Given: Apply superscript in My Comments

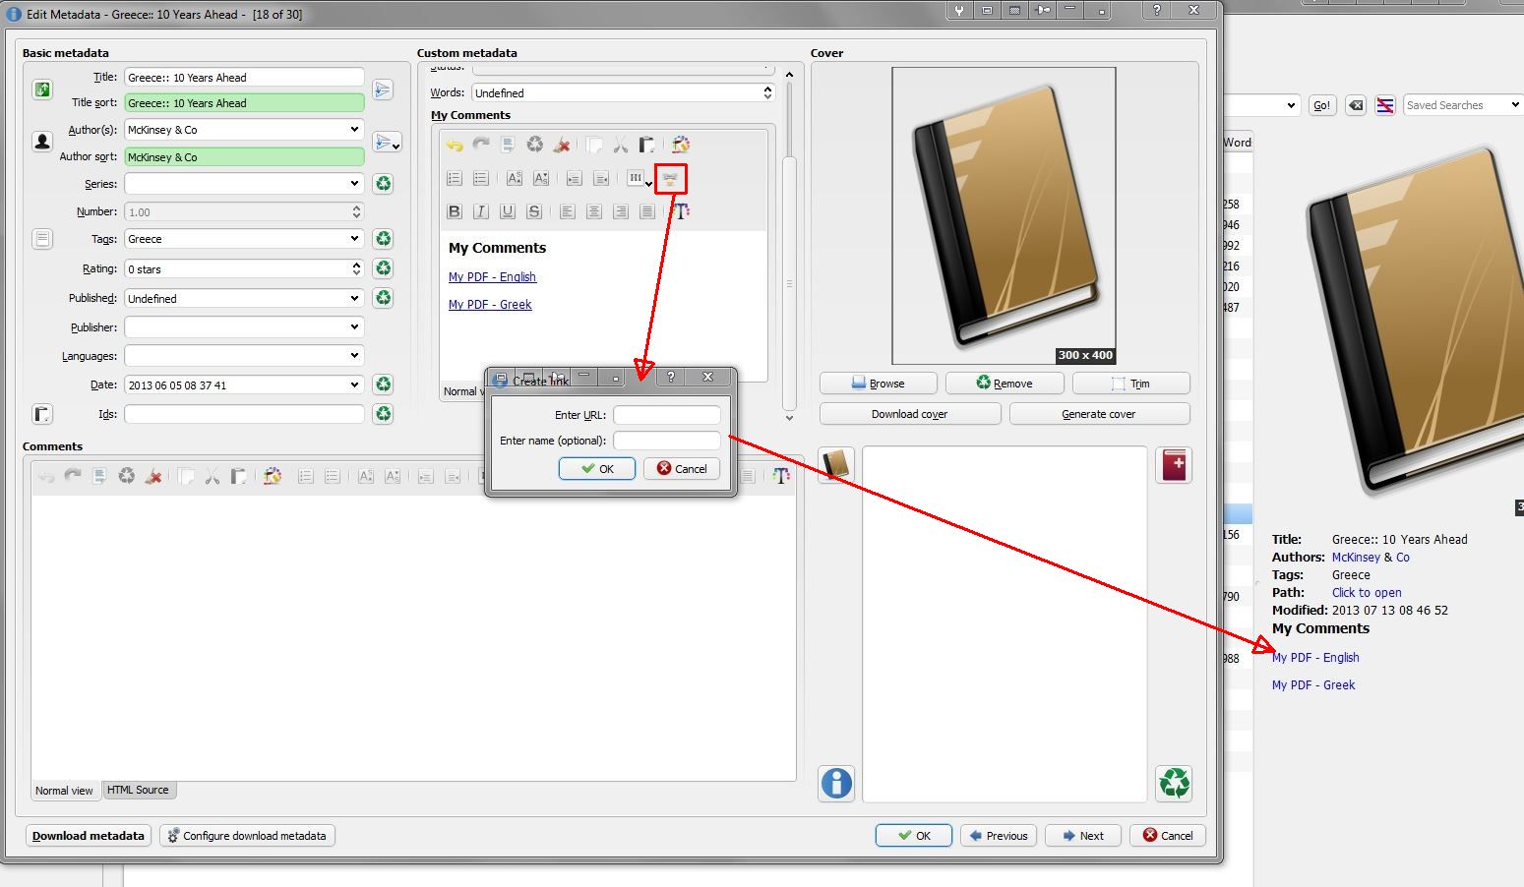Looking at the screenshot, I should click(515, 178).
